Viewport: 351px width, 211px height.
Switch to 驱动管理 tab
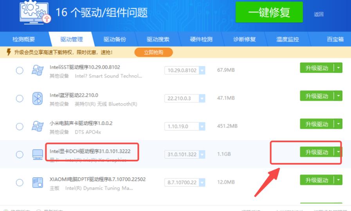tap(72, 40)
